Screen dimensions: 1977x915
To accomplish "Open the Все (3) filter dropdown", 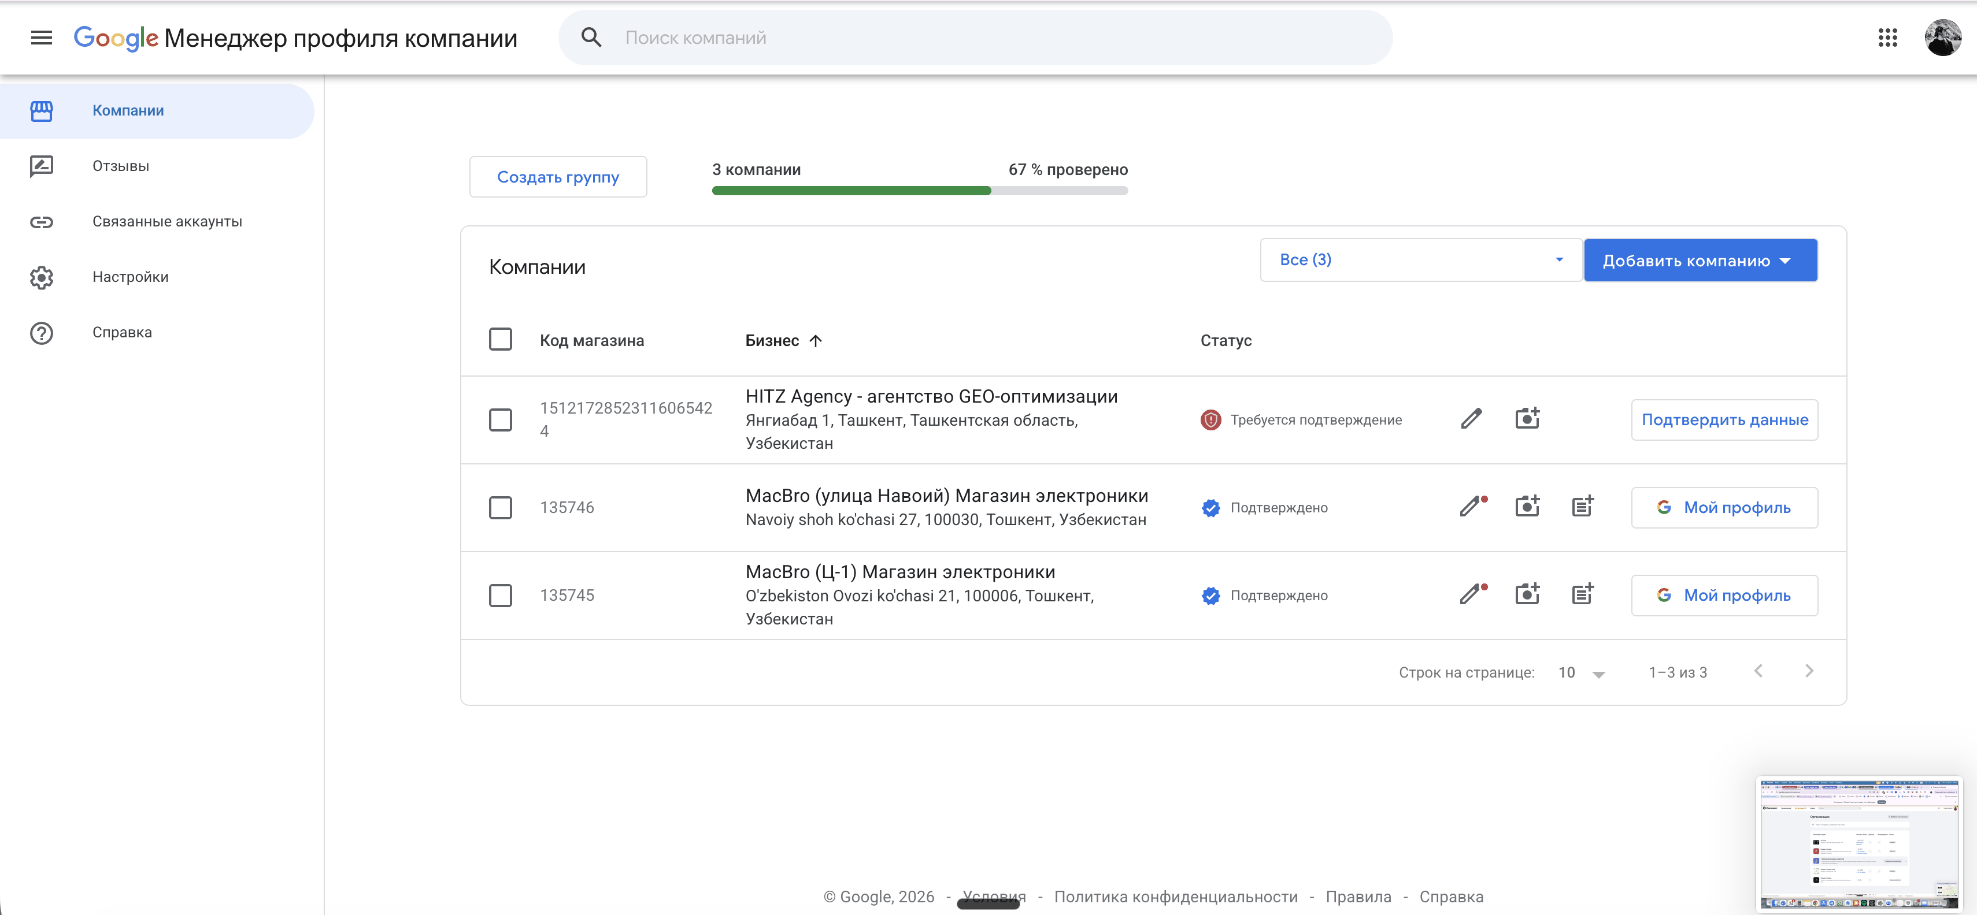I will click(1420, 260).
